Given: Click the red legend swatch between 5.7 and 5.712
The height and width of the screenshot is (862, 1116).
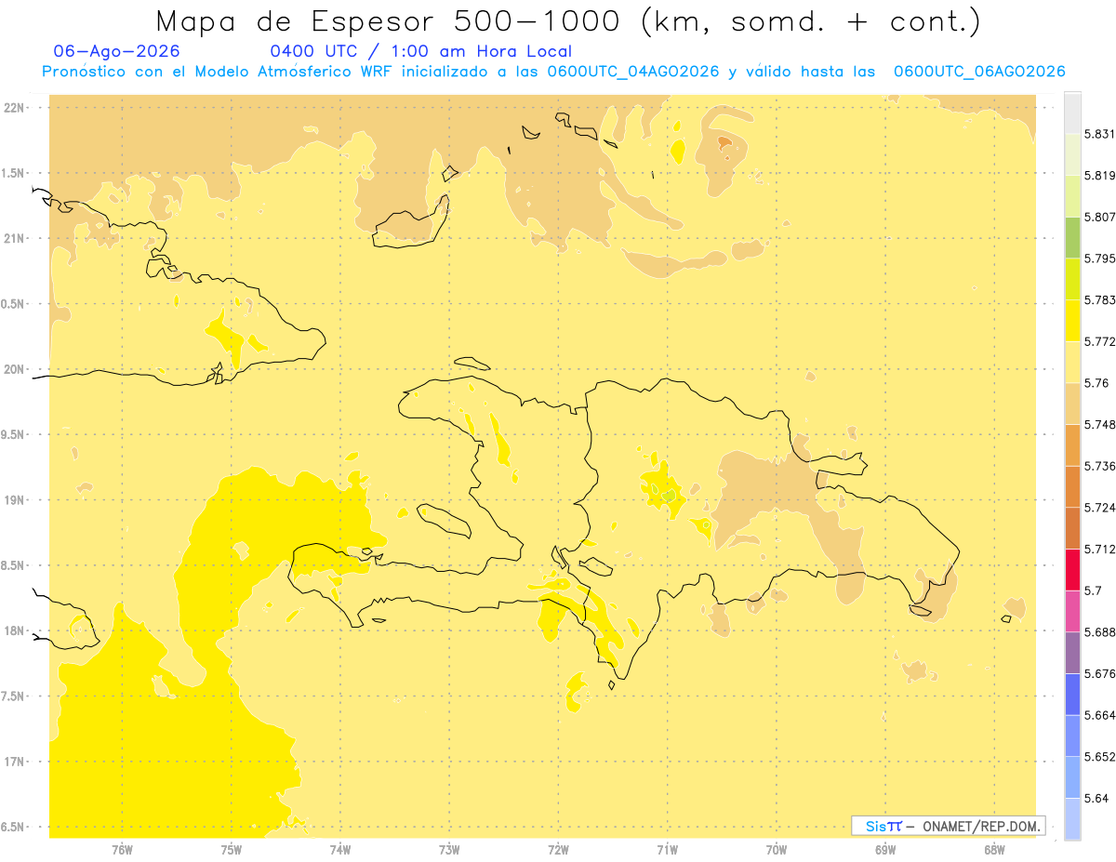Looking at the screenshot, I should click(1072, 569).
